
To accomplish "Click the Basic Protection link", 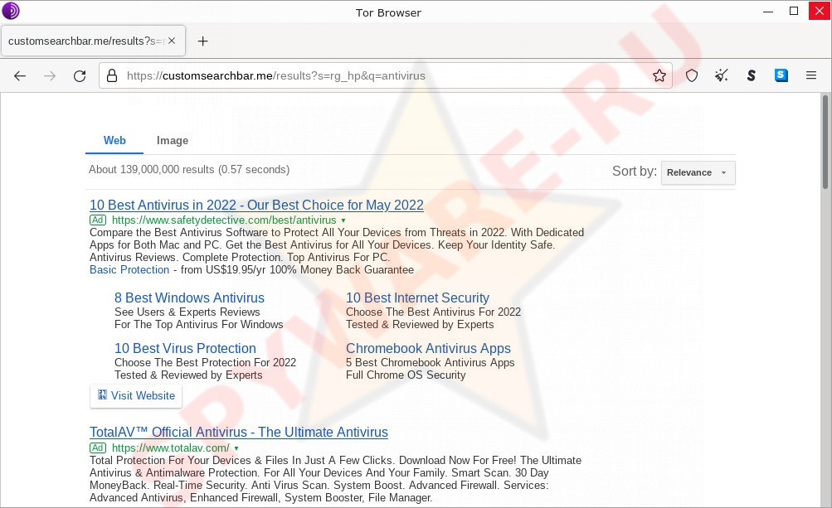I will click(x=129, y=269).
